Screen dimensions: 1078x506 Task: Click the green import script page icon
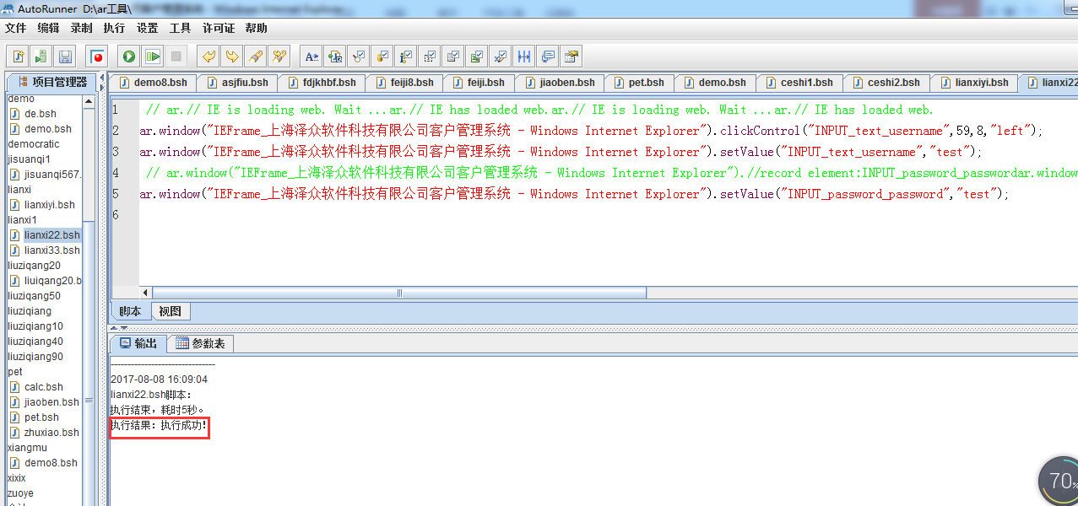point(41,57)
